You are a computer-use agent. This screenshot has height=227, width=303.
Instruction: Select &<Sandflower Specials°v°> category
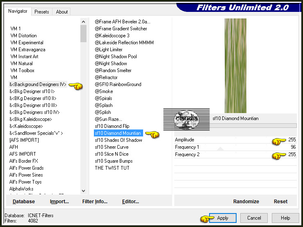(36, 133)
